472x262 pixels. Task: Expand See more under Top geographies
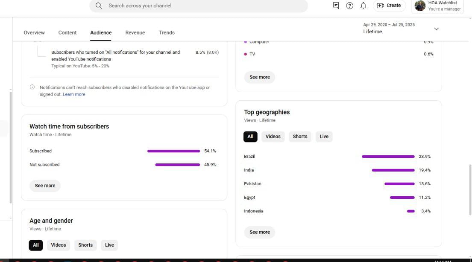[260, 232]
